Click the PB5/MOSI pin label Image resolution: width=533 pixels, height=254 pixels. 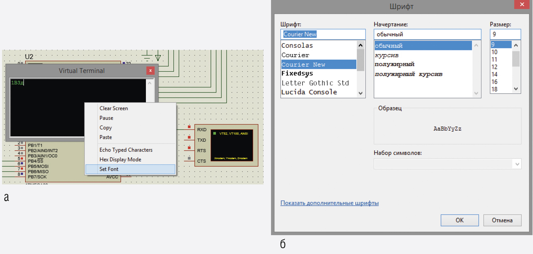tap(38, 166)
